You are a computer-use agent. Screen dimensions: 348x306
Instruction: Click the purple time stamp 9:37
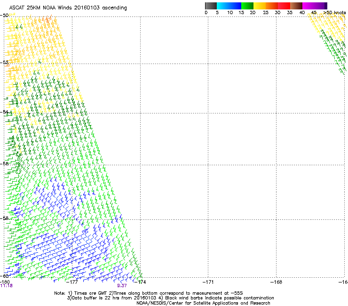122,286
